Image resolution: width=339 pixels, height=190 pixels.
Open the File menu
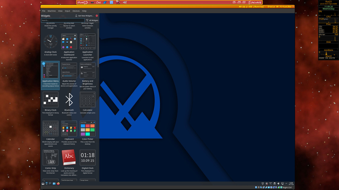44,11
